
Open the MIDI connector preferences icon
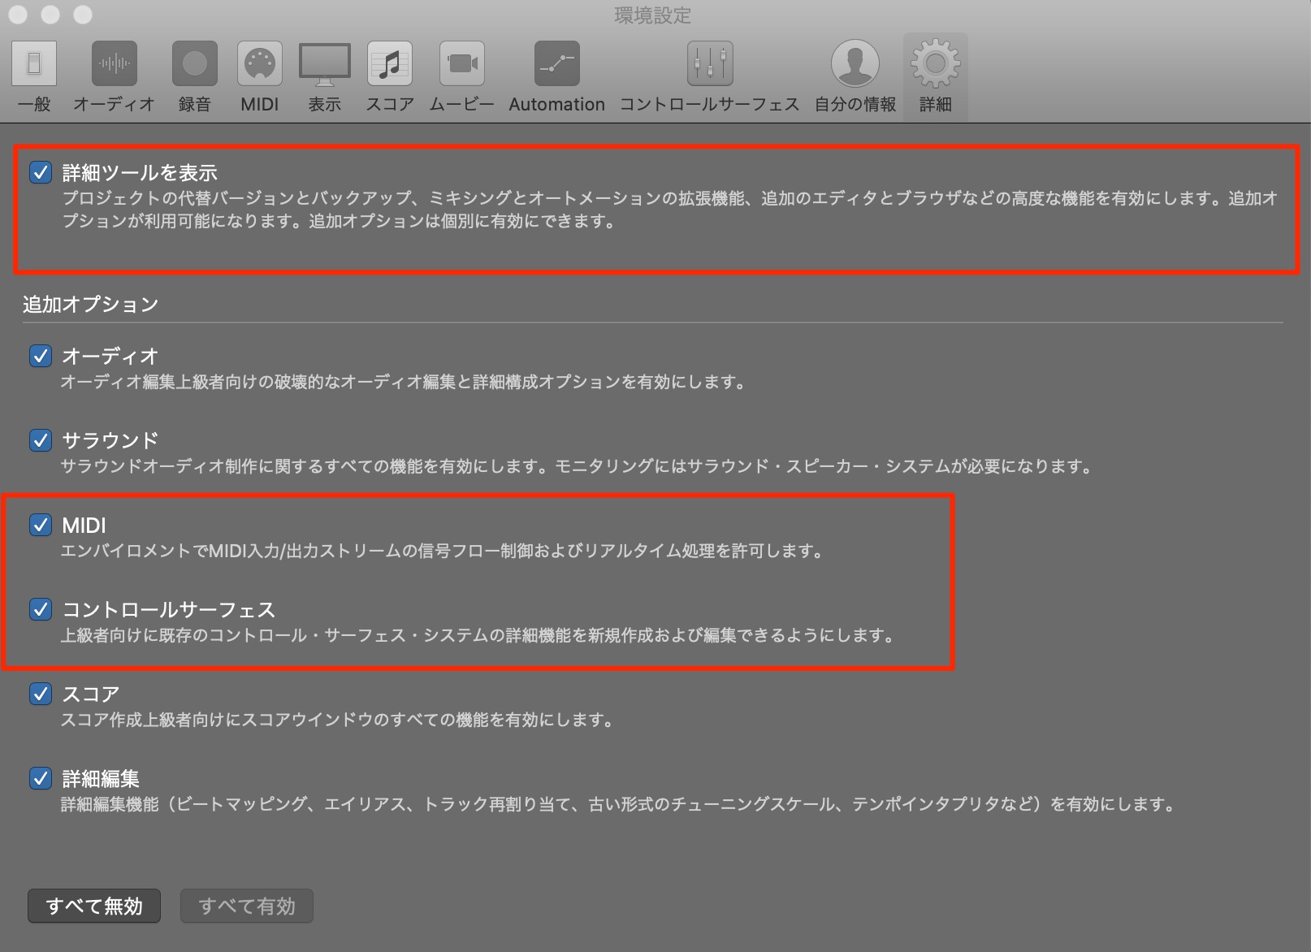click(260, 63)
